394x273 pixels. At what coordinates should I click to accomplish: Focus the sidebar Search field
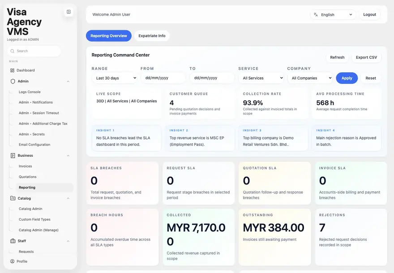pos(34,51)
